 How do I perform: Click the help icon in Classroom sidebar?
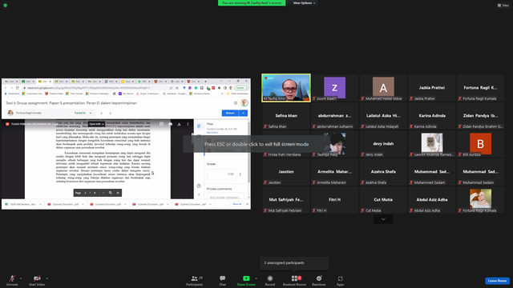[199, 186]
